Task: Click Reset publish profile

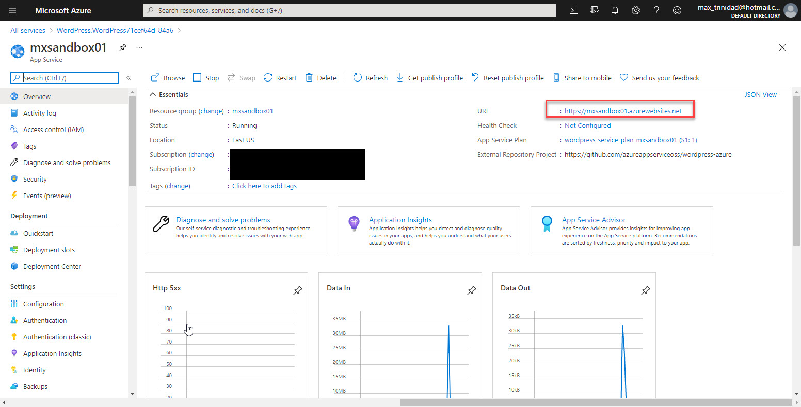Action: tap(508, 78)
